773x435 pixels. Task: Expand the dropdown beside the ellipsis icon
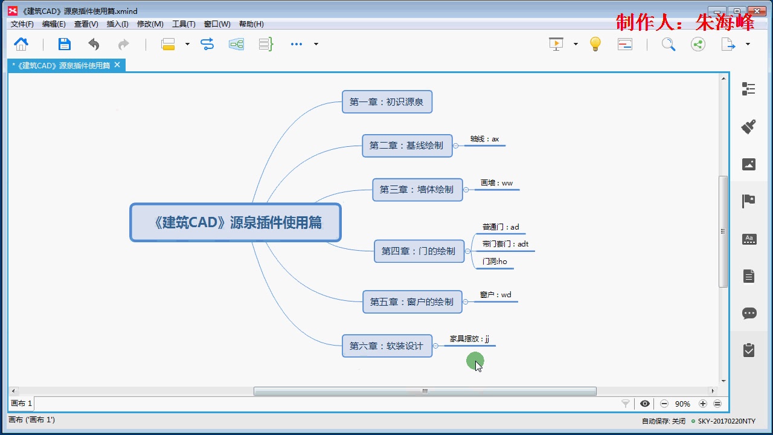pyautogui.click(x=316, y=44)
